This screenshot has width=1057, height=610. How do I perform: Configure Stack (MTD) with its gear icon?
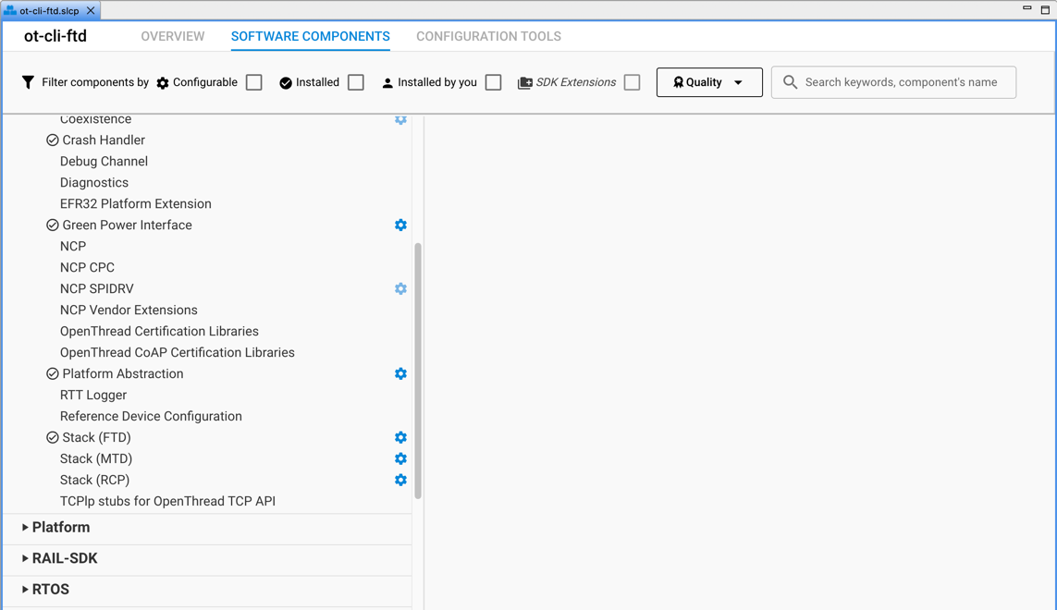(400, 458)
